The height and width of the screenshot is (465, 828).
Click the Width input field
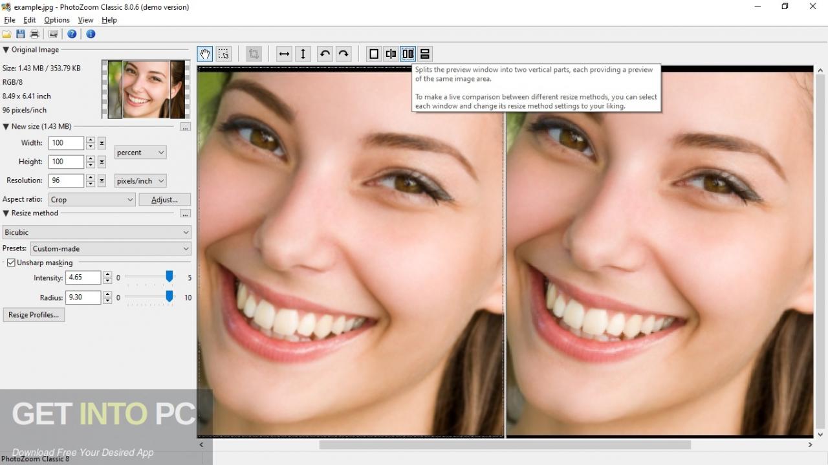66,144
